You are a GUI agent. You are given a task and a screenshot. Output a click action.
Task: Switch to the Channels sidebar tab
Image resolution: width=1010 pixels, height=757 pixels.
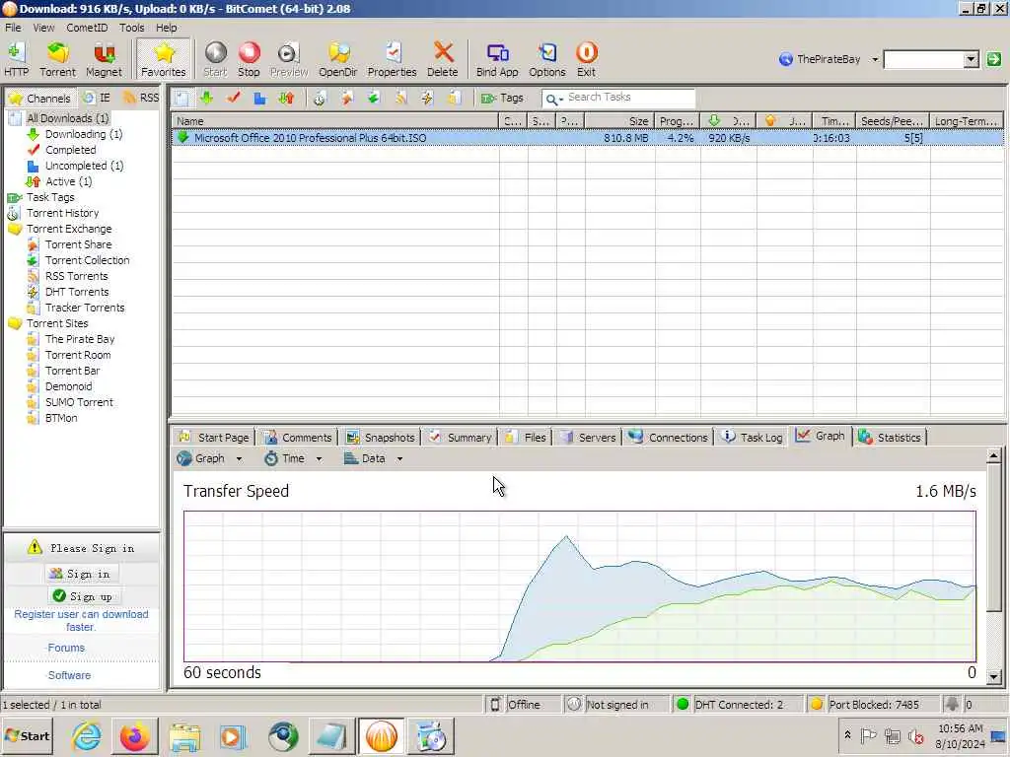[x=39, y=98]
